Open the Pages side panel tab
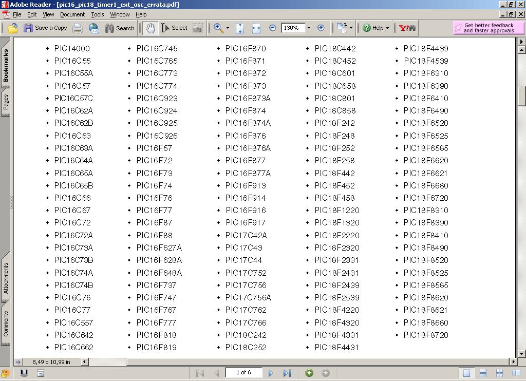The image size is (526, 381). click(x=6, y=102)
